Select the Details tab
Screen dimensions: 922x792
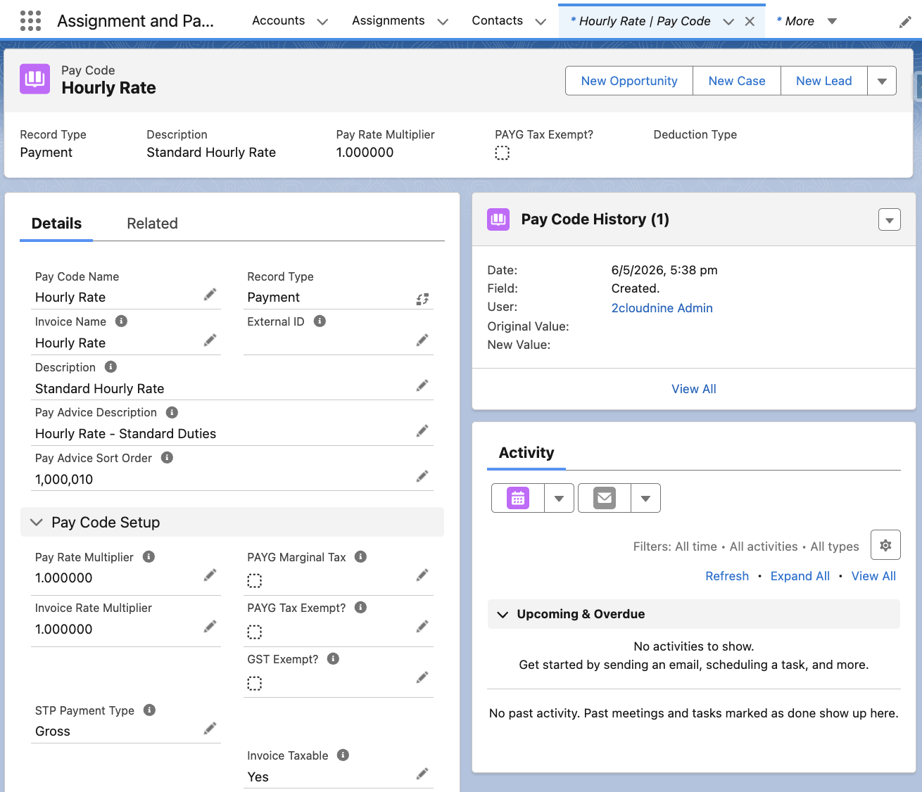[56, 224]
